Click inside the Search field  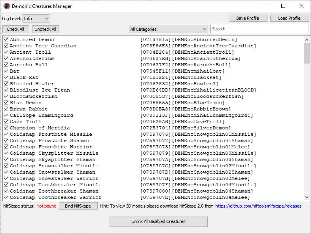(x=259, y=29)
